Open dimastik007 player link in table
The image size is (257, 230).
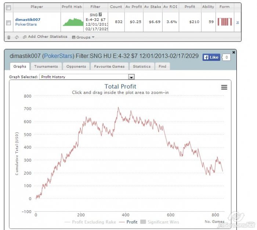coord(28,19)
